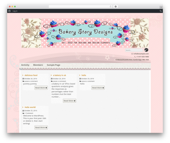
Task: Click Leave a comment under 'a bakery in uk'
Action: click(x=60, y=81)
